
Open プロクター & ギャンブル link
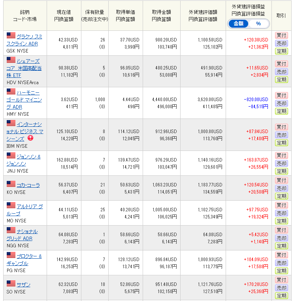point(24,260)
